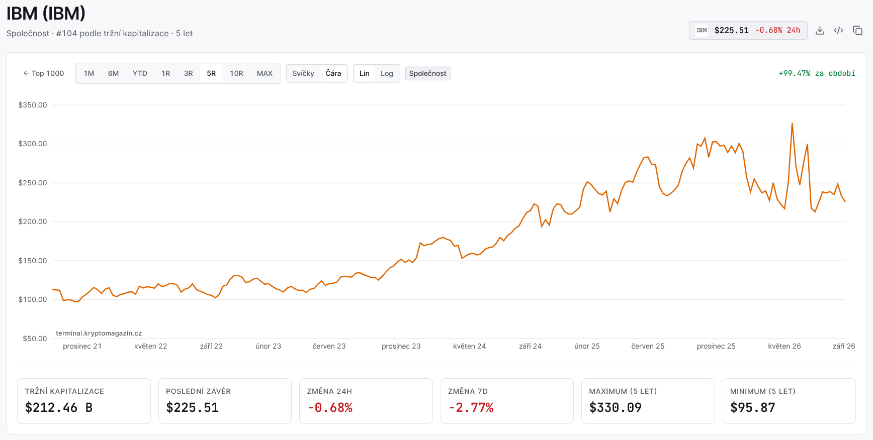Click the IBM (IBM) page title
The width and height of the screenshot is (873, 440).
click(x=46, y=14)
